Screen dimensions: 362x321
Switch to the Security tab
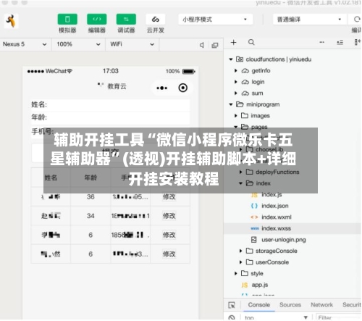coord(352,305)
